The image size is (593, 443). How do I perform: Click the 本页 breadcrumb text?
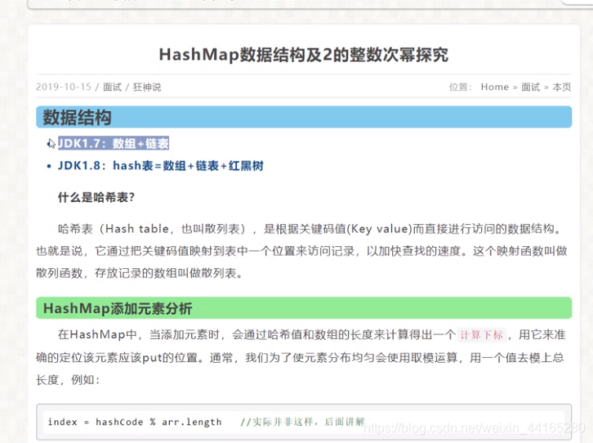pyautogui.click(x=562, y=87)
